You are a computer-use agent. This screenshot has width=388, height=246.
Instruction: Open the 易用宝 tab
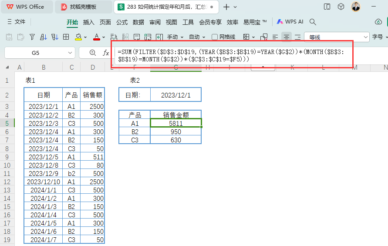point(255,22)
